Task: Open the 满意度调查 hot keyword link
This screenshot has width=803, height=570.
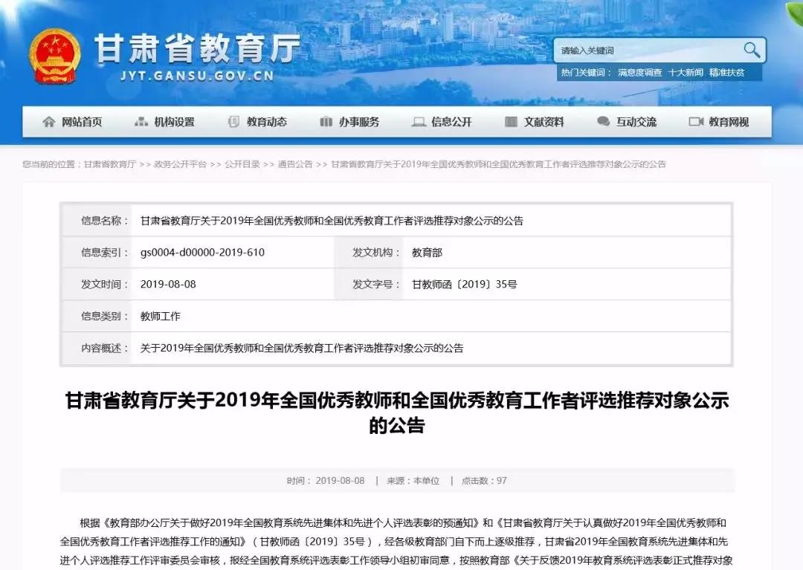Action: (x=639, y=73)
